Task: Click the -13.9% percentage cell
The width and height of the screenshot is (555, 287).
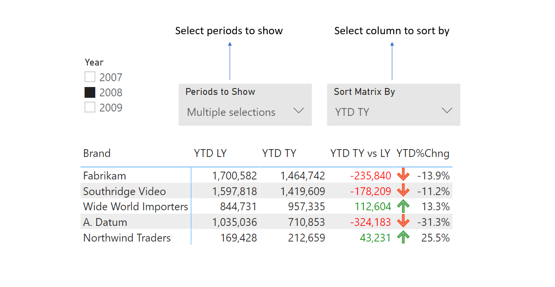Action: tap(433, 176)
